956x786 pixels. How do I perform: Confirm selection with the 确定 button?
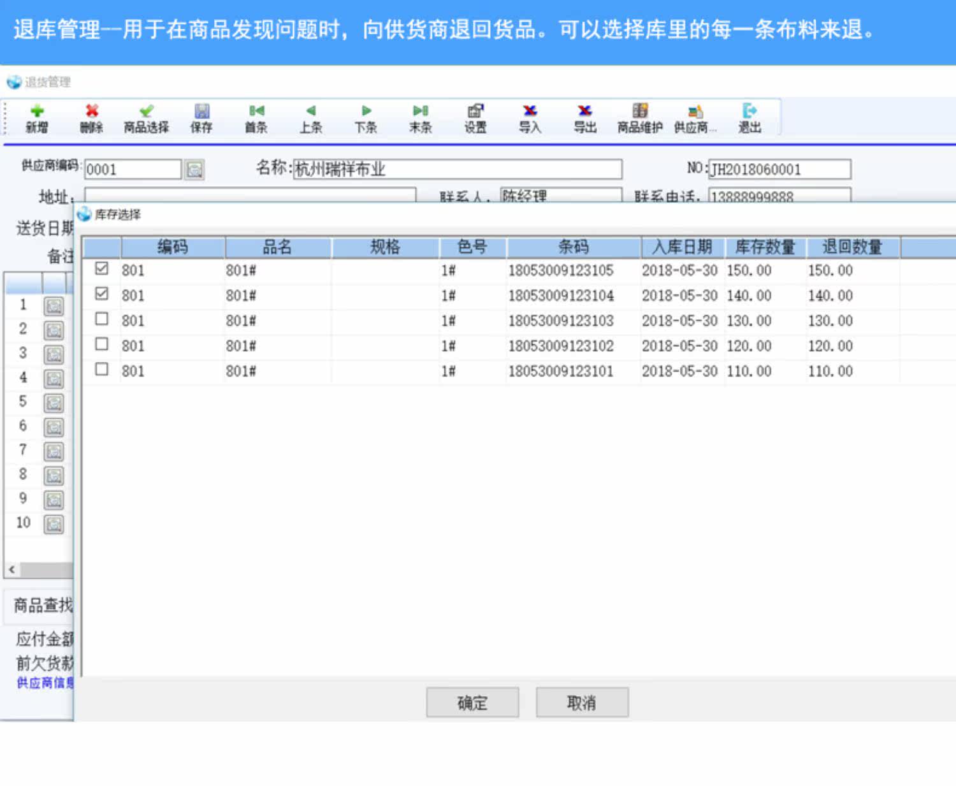point(472,702)
